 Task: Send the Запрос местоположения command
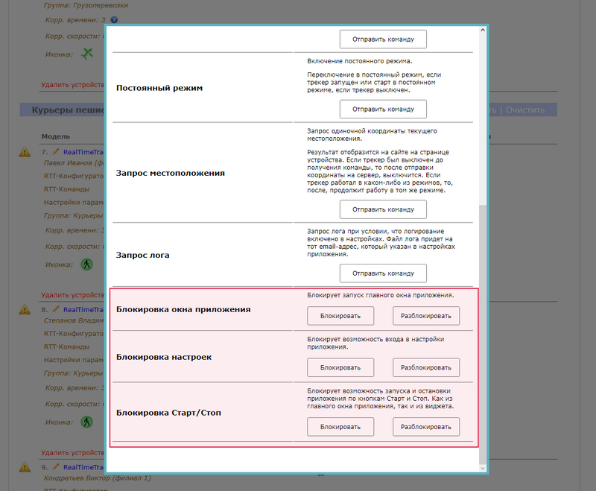click(383, 209)
